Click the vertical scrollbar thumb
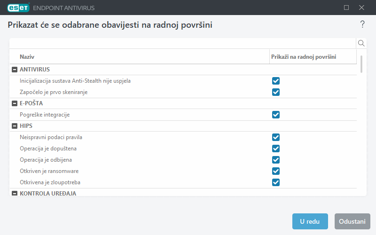Viewport: 376px width, 235px height. (361, 64)
